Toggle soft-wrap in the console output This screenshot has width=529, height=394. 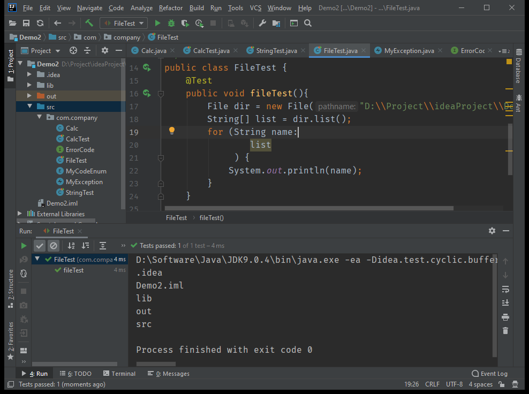pos(505,290)
